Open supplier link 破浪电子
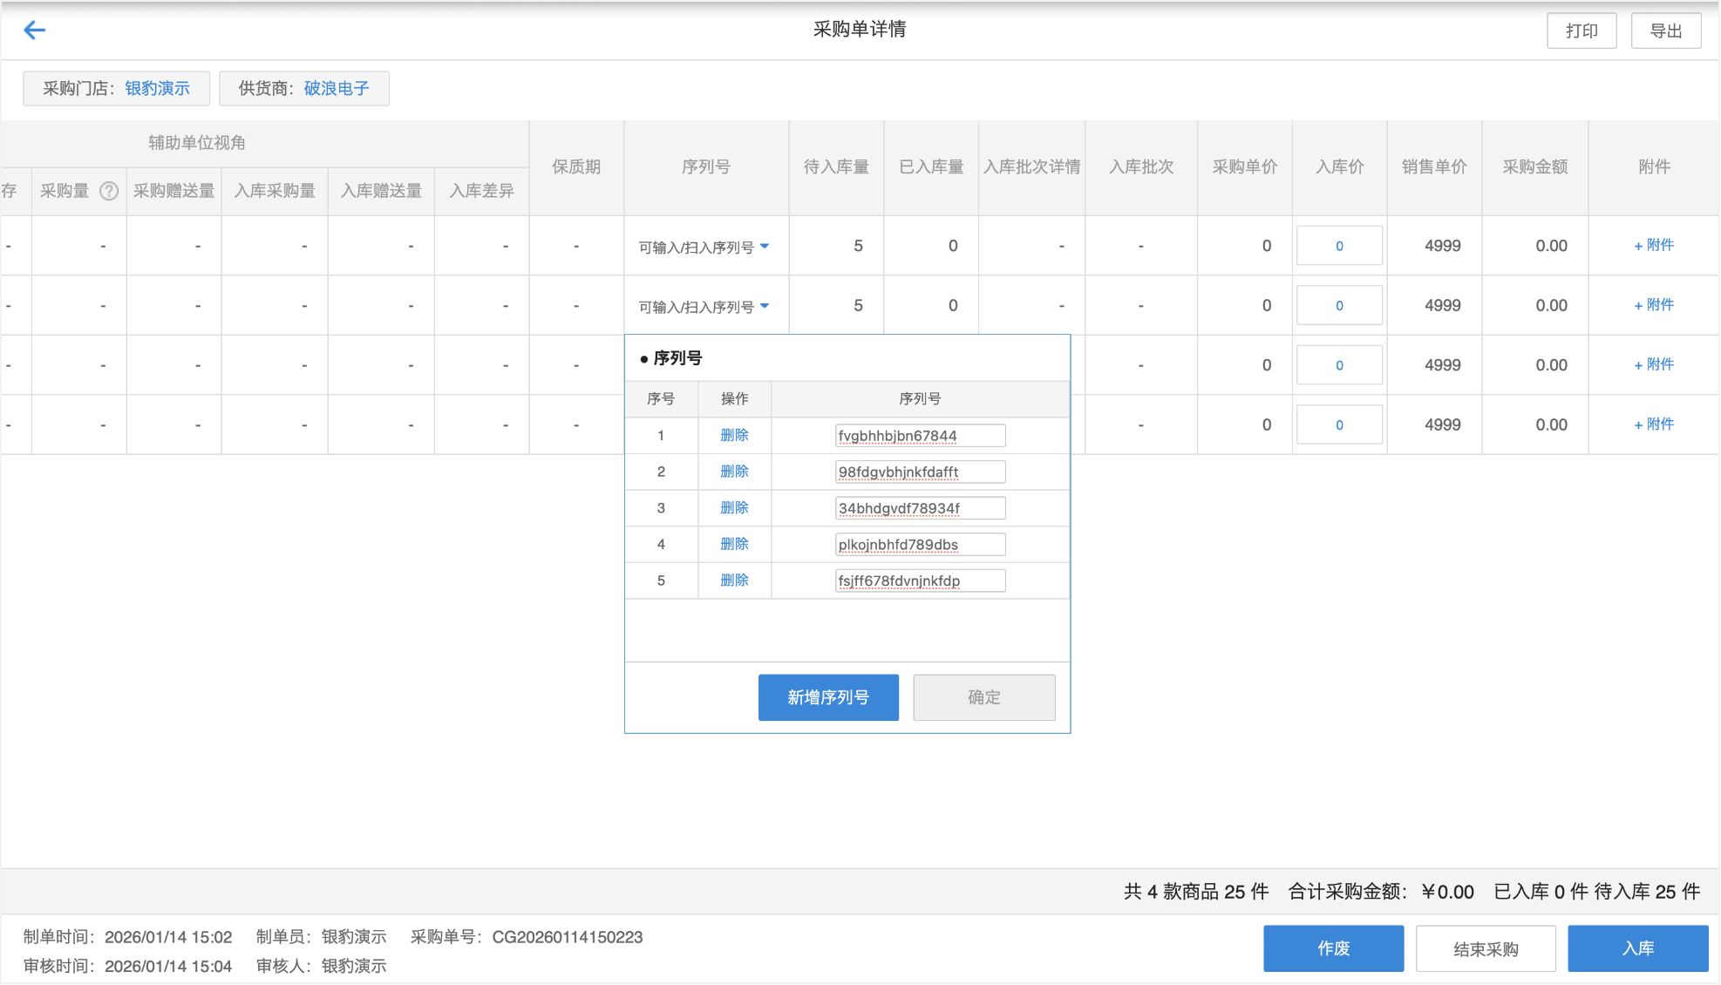The height and width of the screenshot is (985, 1721). pos(337,88)
